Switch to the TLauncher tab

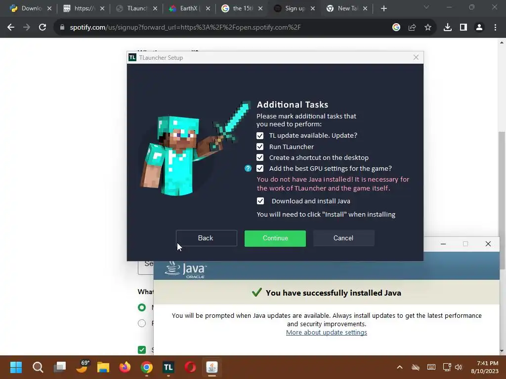[136, 9]
